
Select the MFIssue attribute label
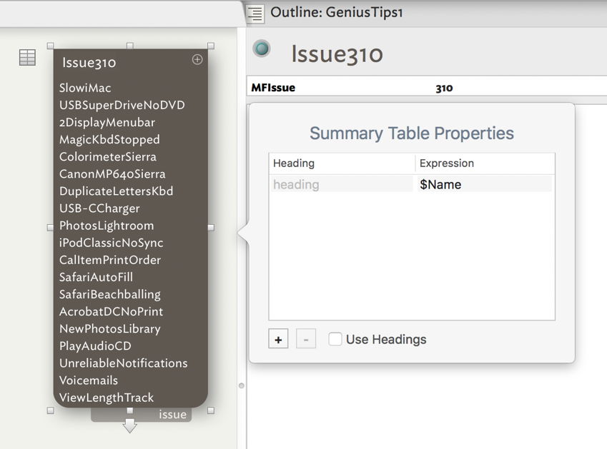click(273, 88)
